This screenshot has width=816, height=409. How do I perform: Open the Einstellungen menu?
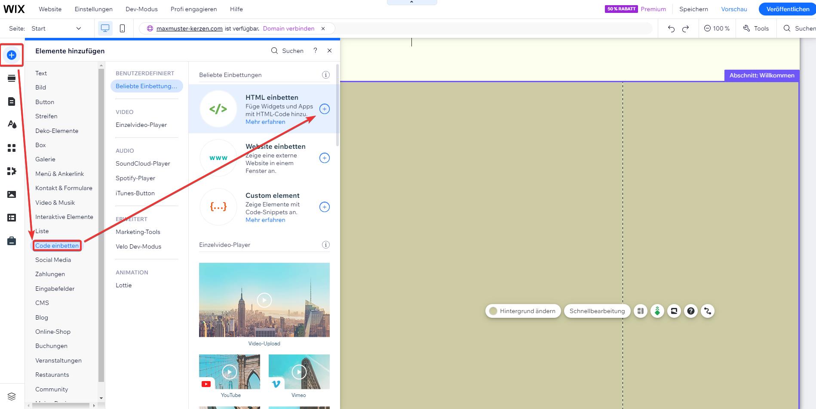[x=93, y=9]
